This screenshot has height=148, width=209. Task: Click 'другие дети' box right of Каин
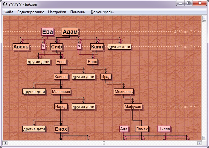119,47
